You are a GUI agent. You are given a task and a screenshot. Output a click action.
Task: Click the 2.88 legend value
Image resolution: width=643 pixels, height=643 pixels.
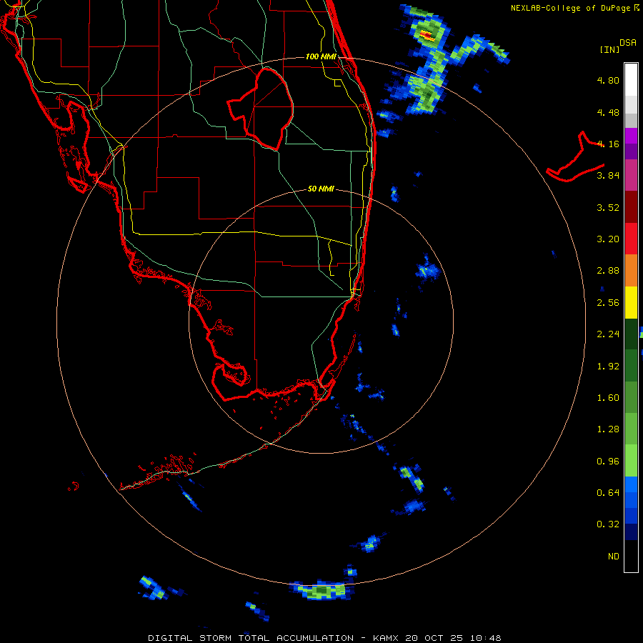tap(608, 271)
